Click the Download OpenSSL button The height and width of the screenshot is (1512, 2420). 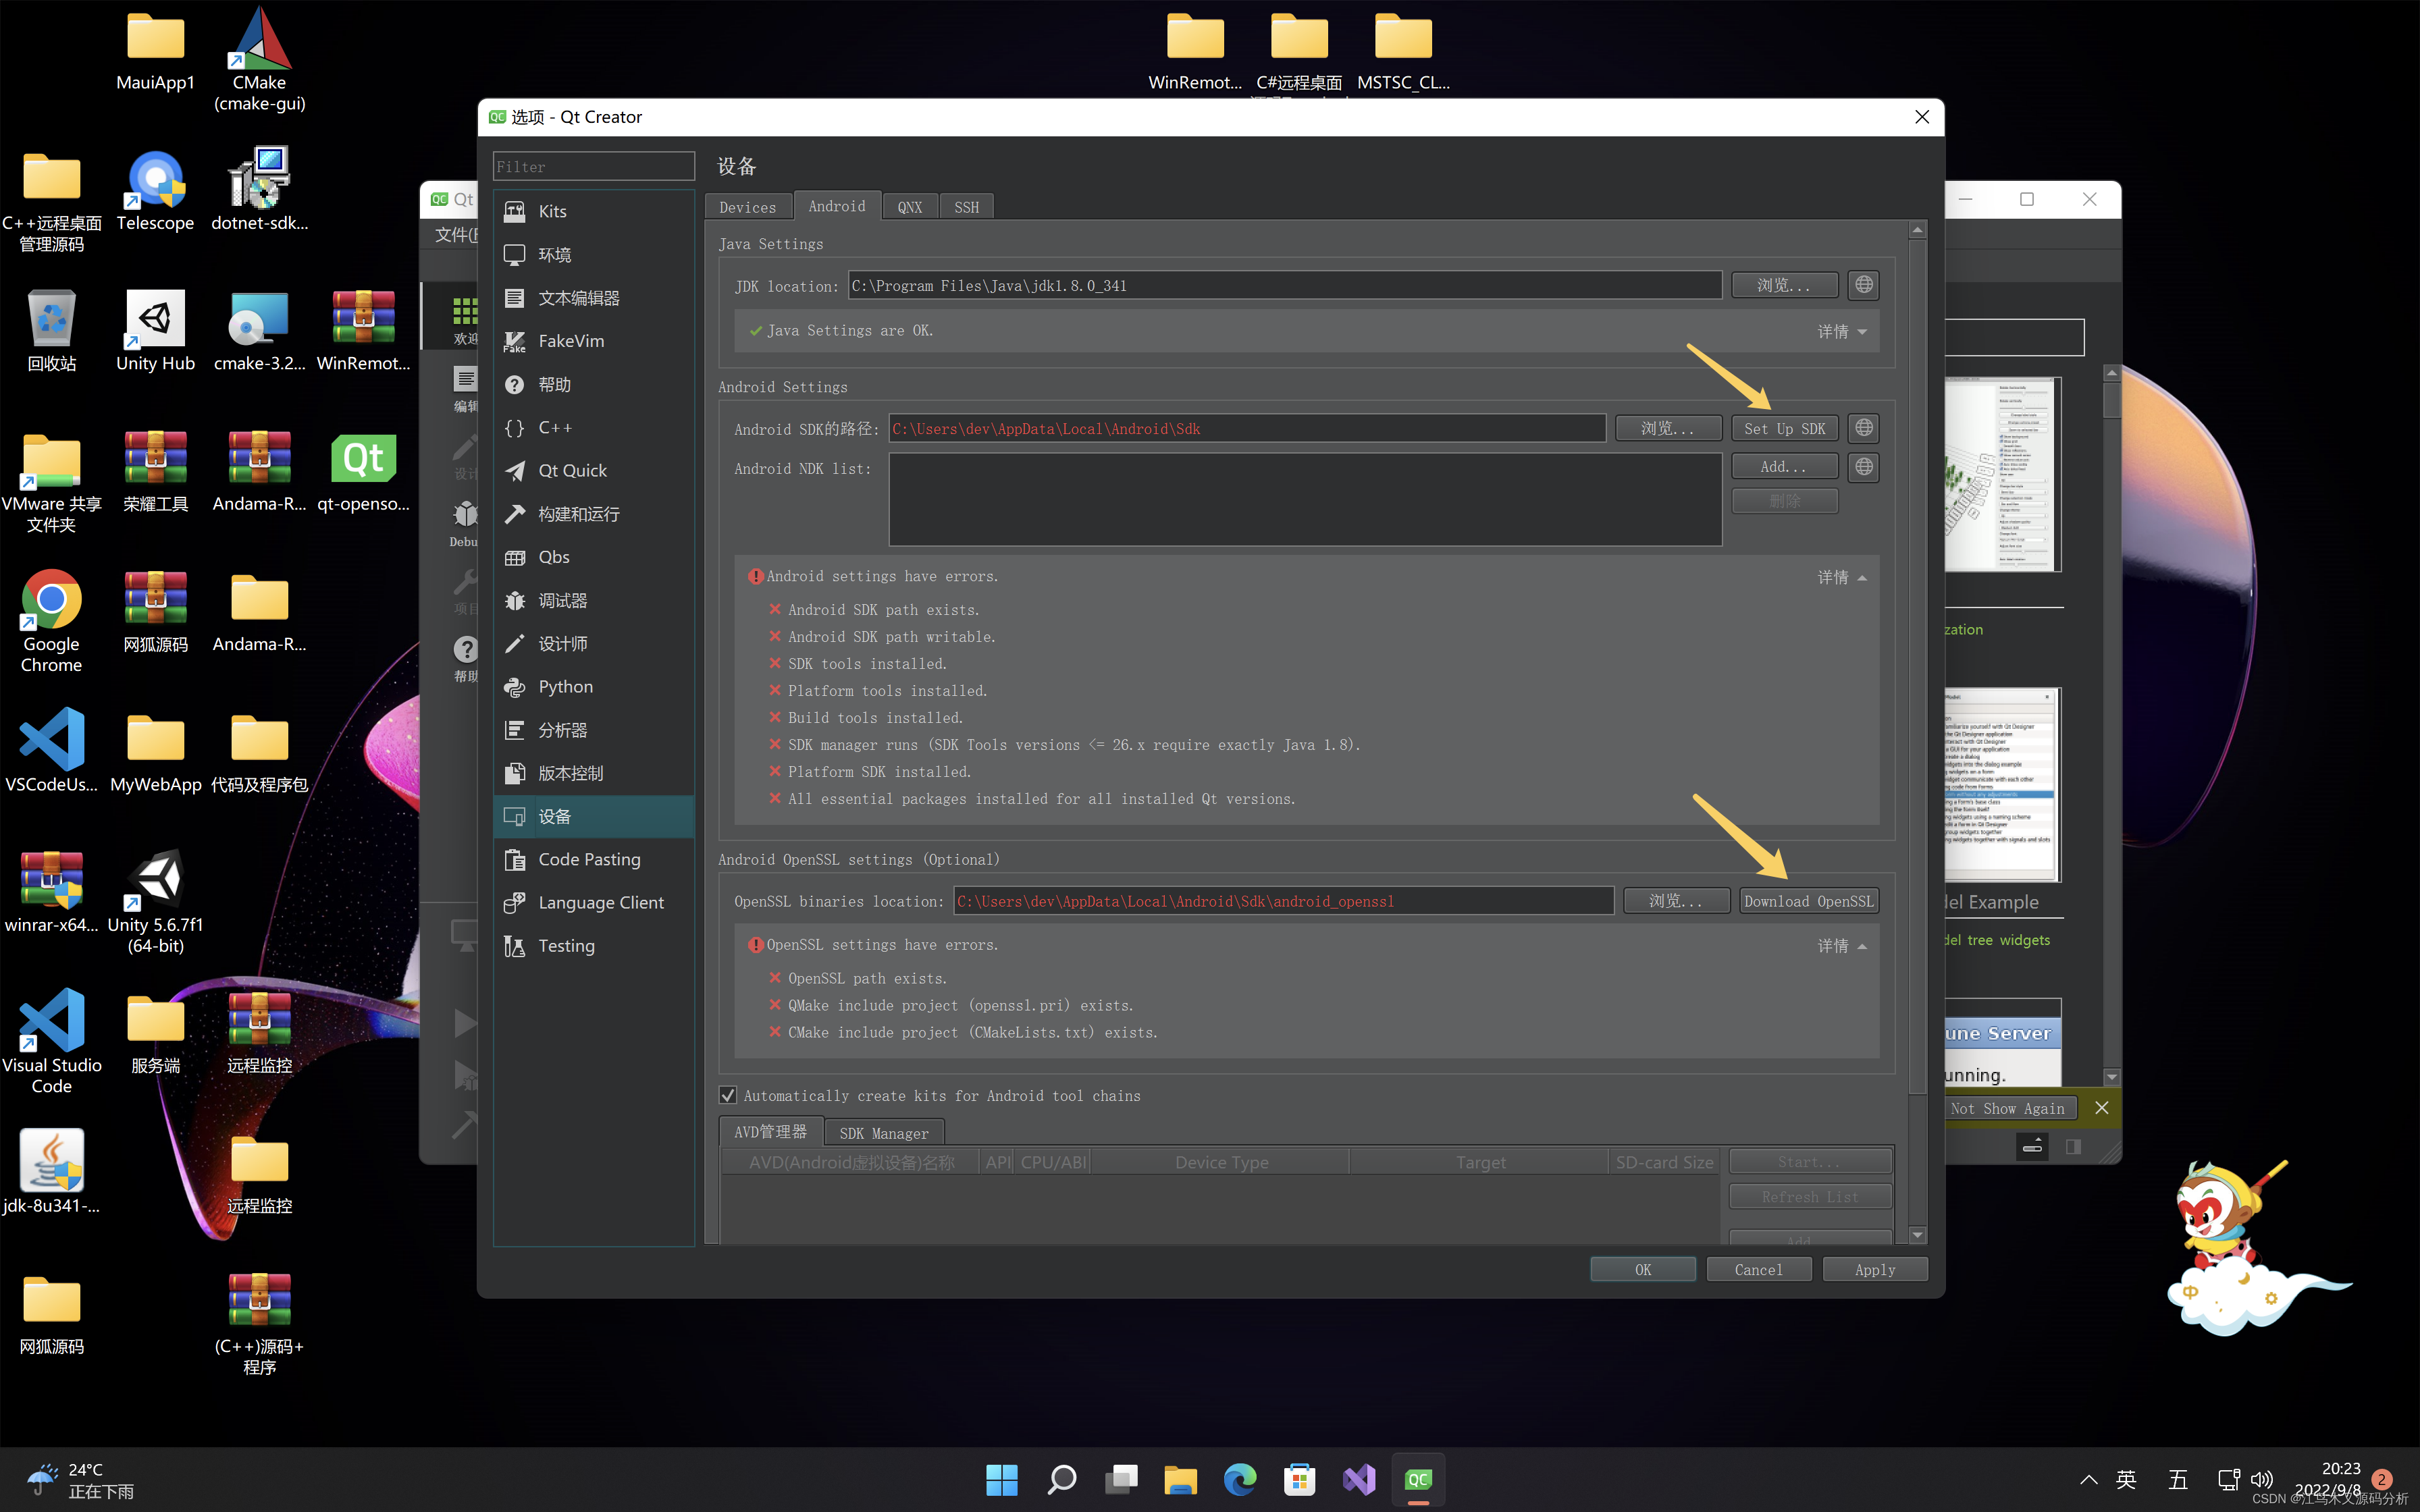(1808, 901)
